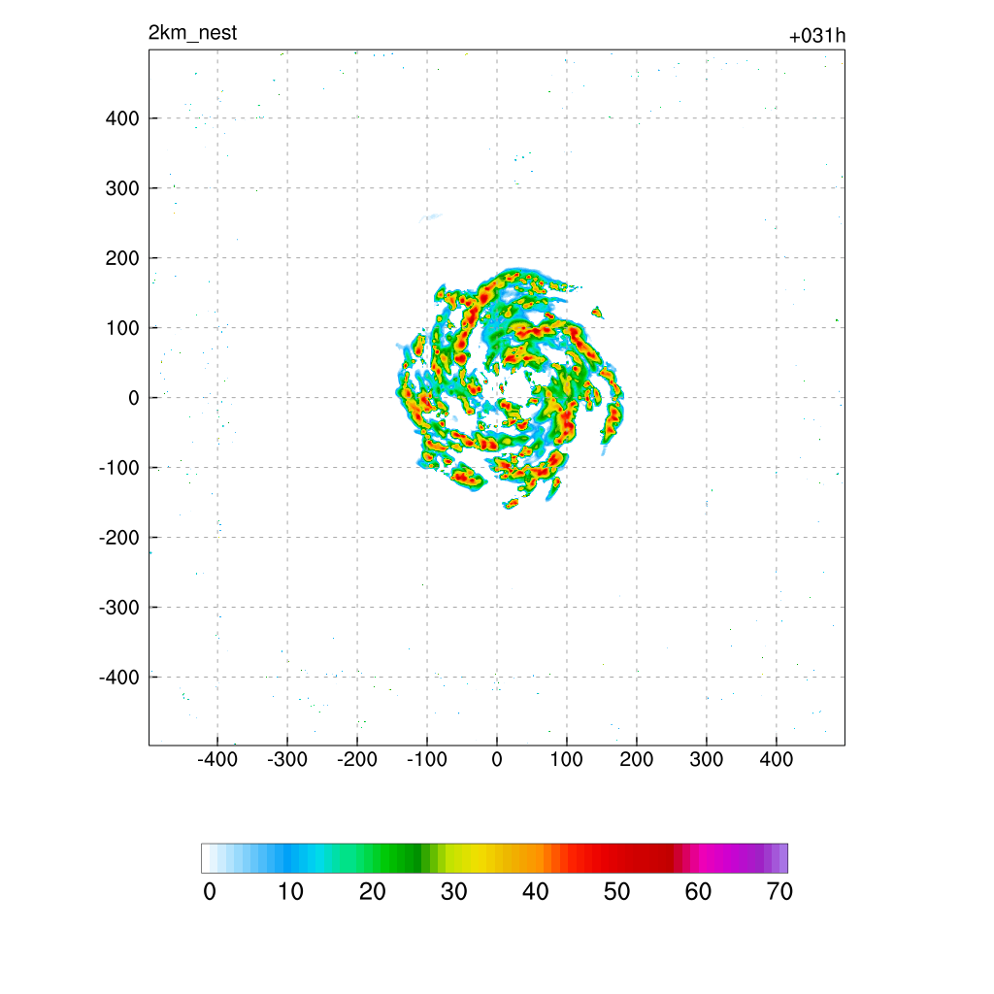Select the 100 label on the vertical axis
The image size is (994, 994).
coord(122,328)
